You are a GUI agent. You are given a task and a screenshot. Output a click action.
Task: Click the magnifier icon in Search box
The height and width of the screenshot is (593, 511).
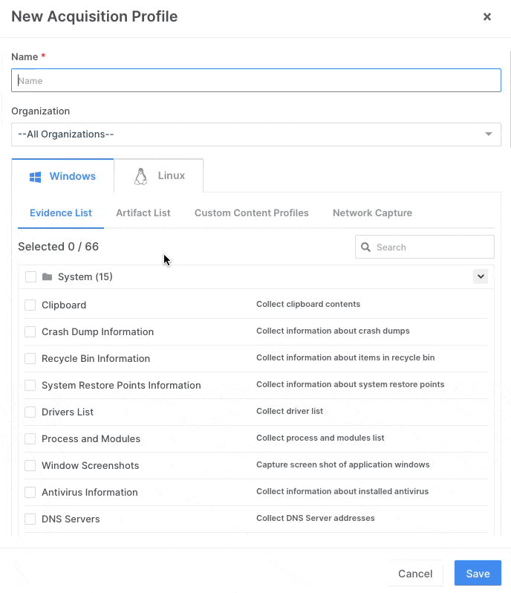(x=365, y=247)
